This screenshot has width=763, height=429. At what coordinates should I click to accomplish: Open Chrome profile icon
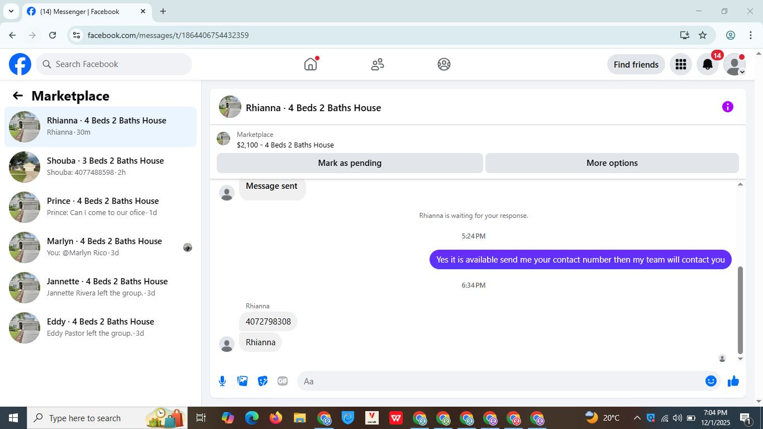coord(731,35)
